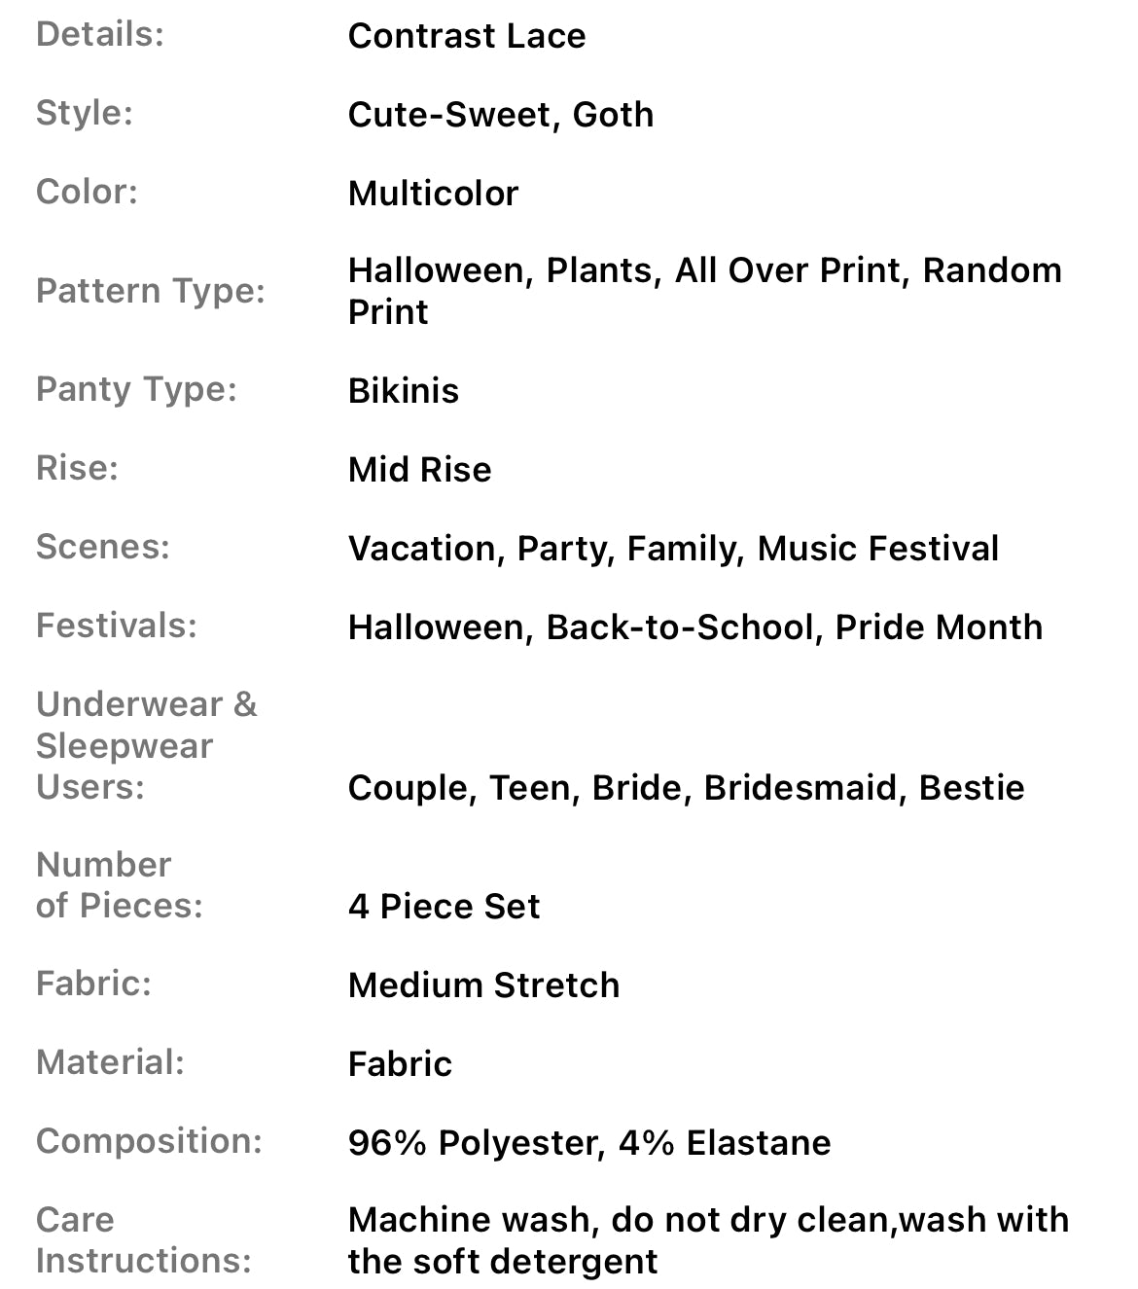Click the 'Care Instructions:' label

point(143,1240)
